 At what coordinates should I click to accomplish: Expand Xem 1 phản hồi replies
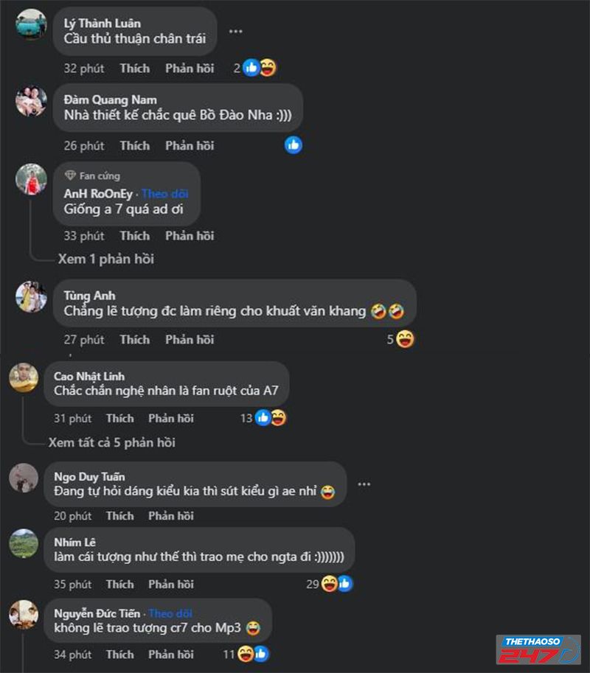[106, 259]
